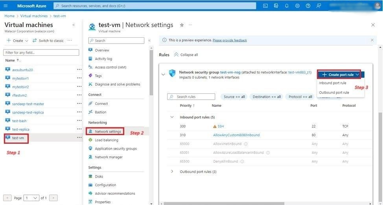Select the rftestvm2 virtual machine
This screenshot has width=383, height=205.
pyautogui.click(x=20, y=95)
